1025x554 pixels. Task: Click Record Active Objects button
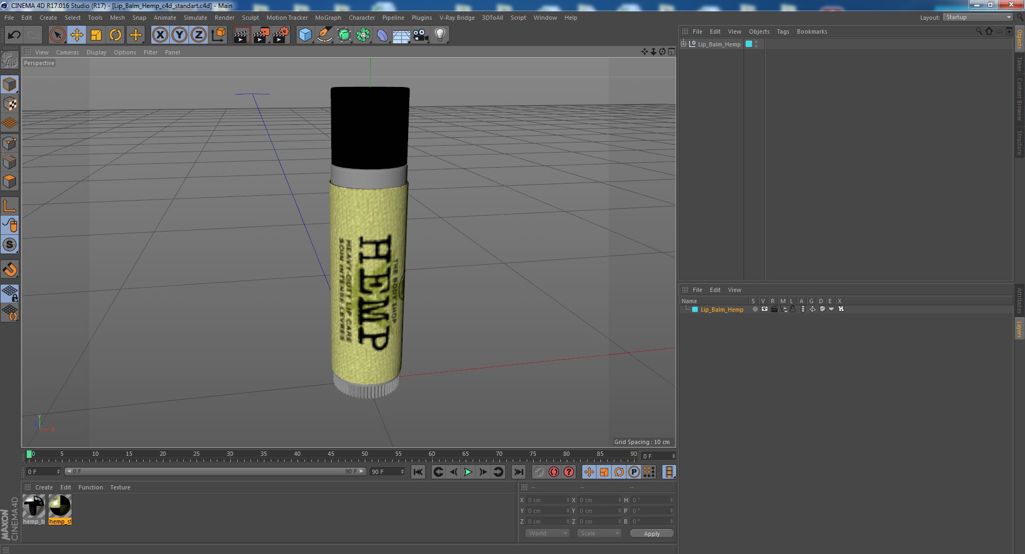pyautogui.click(x=538, y=472)
